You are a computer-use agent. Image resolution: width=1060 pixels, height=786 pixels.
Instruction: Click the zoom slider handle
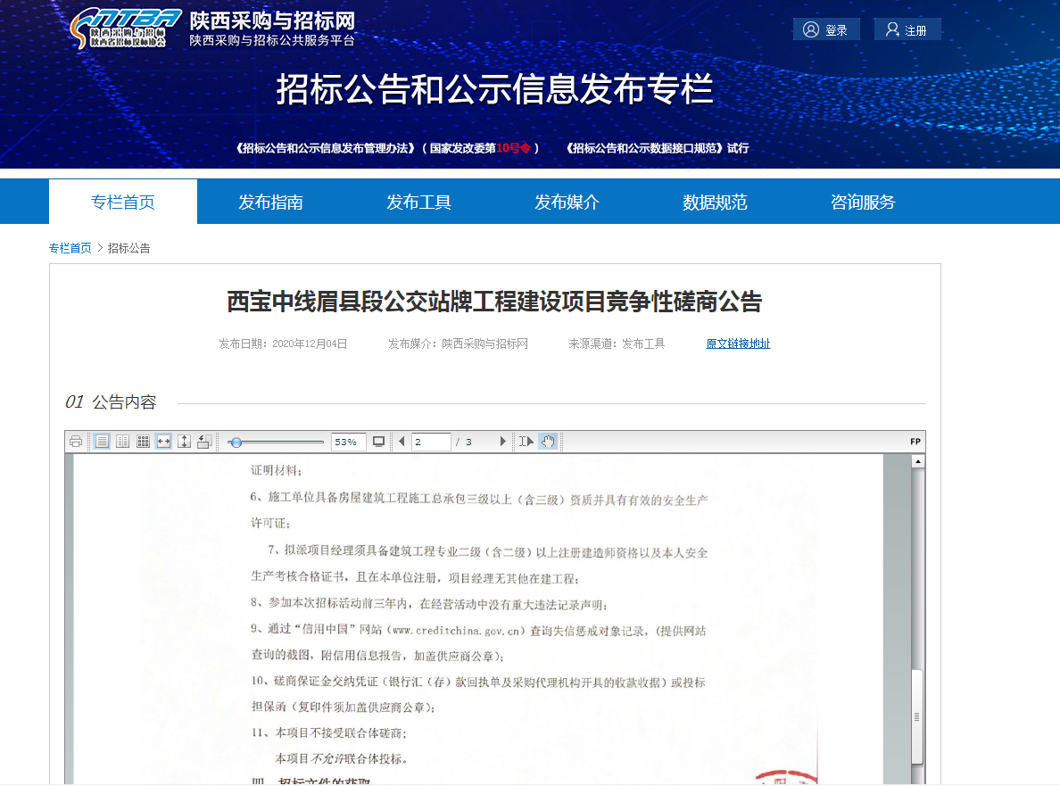pos(236,442)
